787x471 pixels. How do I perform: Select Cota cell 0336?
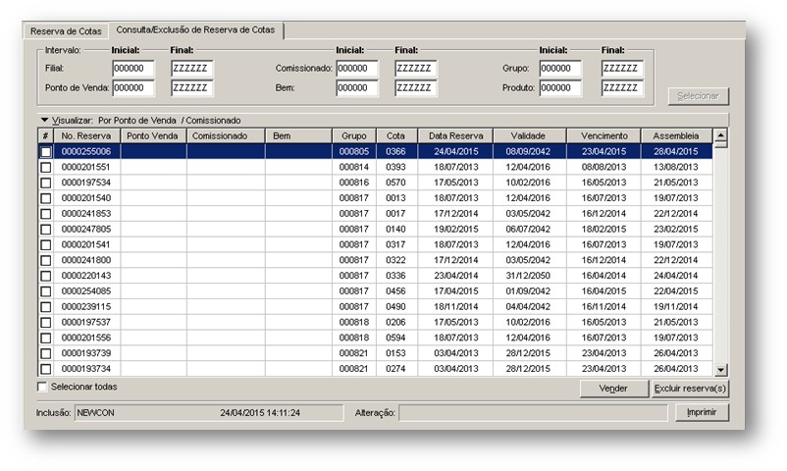(x=396, y=276)
